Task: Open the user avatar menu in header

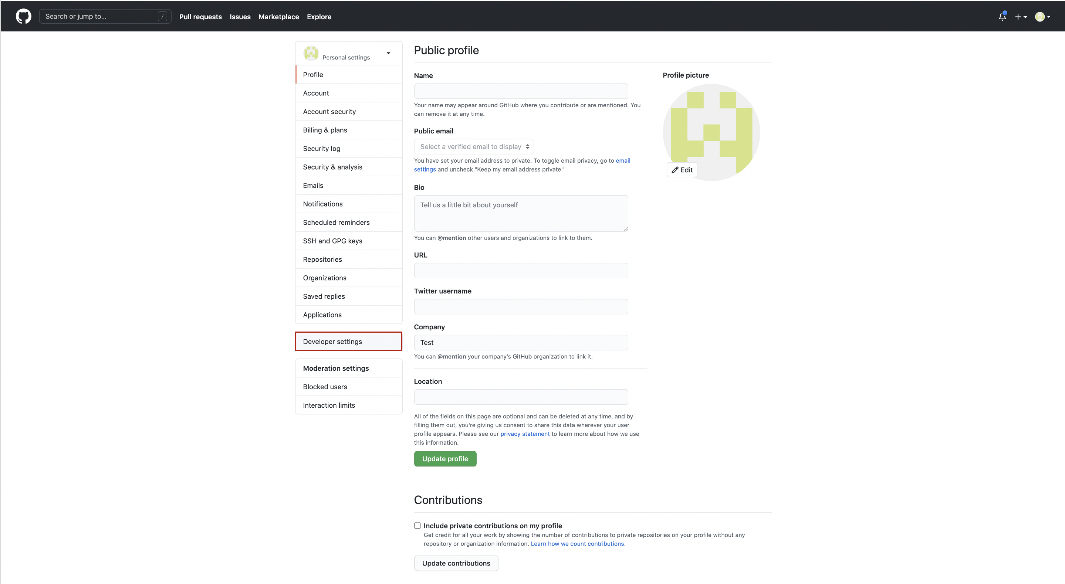Action: (1042, 17)
